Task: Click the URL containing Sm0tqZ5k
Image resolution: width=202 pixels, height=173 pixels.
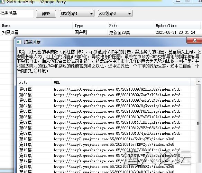Action: pyautogui.click(x=114, y=139)
